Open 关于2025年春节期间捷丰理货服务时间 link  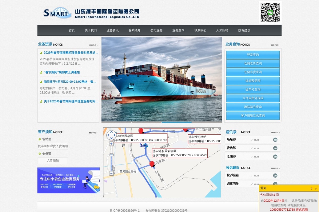pyautogui.click(x=71, y=101)
